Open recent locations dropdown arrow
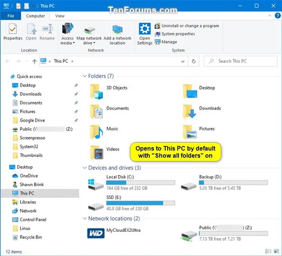The image size is (282, 256). coord(27,61)
